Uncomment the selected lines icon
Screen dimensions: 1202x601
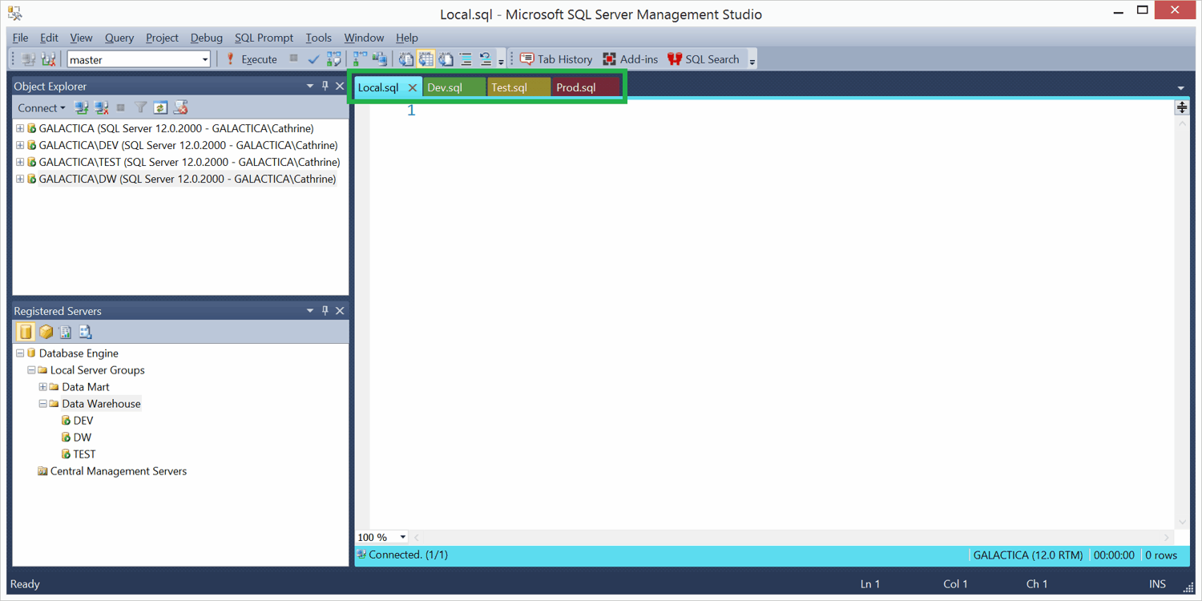point(485,59)
